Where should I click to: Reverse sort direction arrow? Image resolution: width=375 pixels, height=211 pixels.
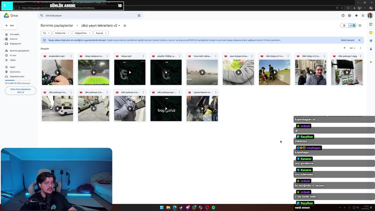point(345,48)
